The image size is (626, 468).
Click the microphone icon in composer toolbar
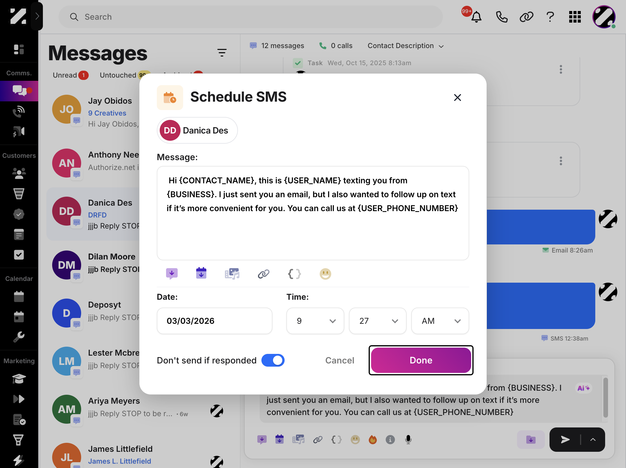tap(408, 440)
